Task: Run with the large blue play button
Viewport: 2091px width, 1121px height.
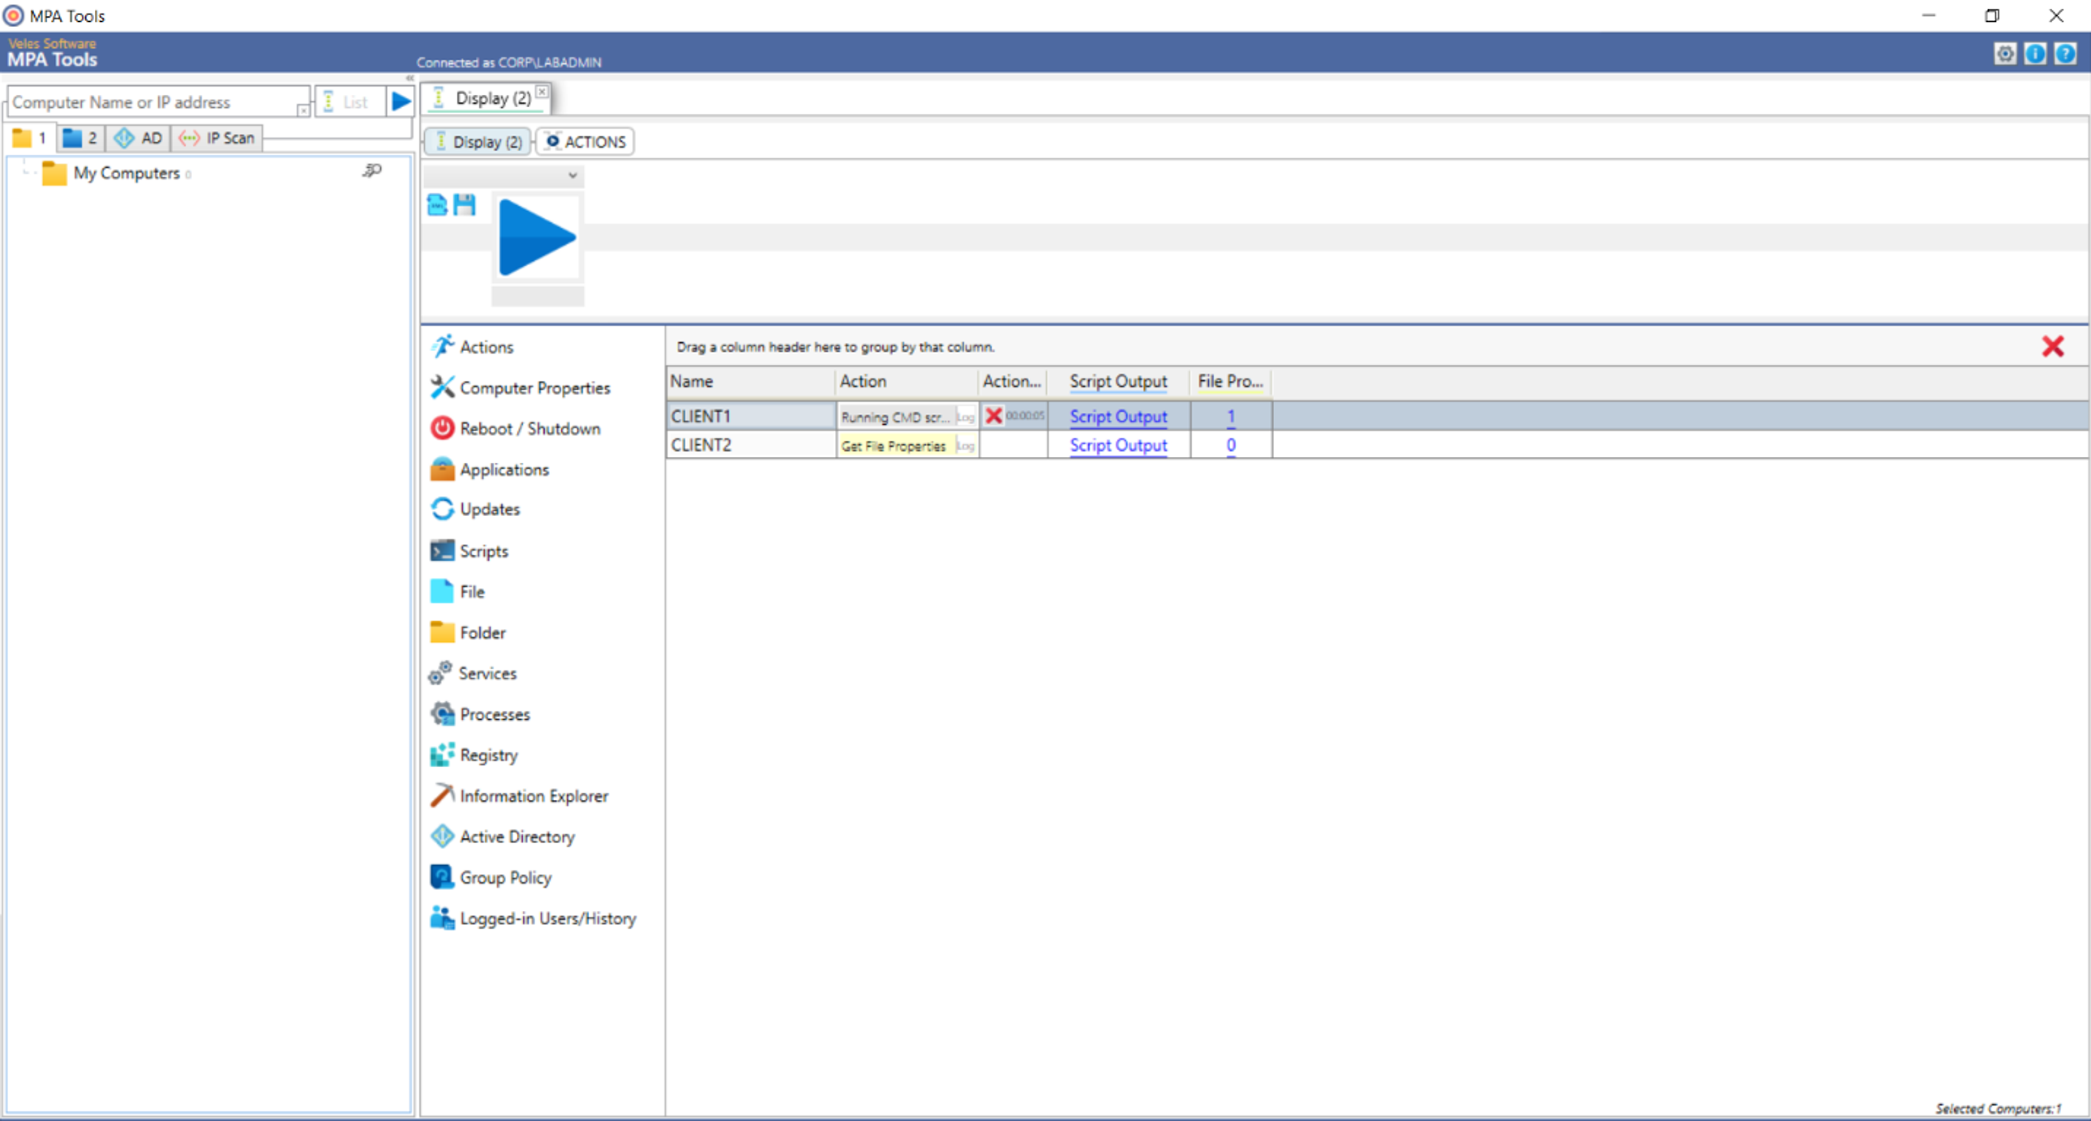Action: [x=536, y=238]
